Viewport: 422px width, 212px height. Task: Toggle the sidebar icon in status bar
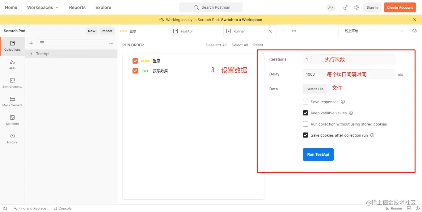pyautogui.click(x=5, y=208)
